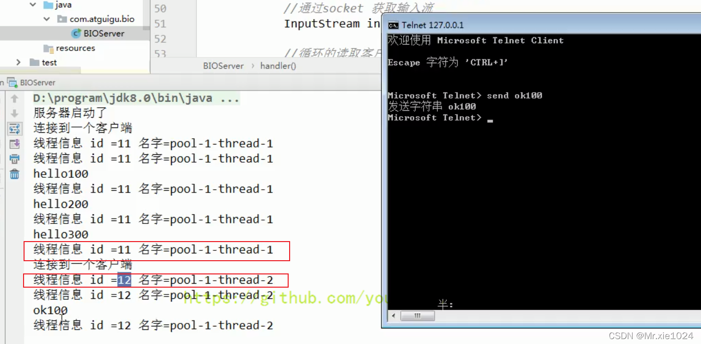Click the print console output icon

pos(15,159)
